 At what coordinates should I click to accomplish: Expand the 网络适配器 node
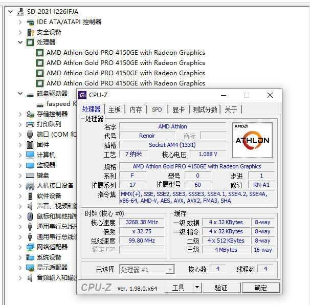[x=20, y=247]
